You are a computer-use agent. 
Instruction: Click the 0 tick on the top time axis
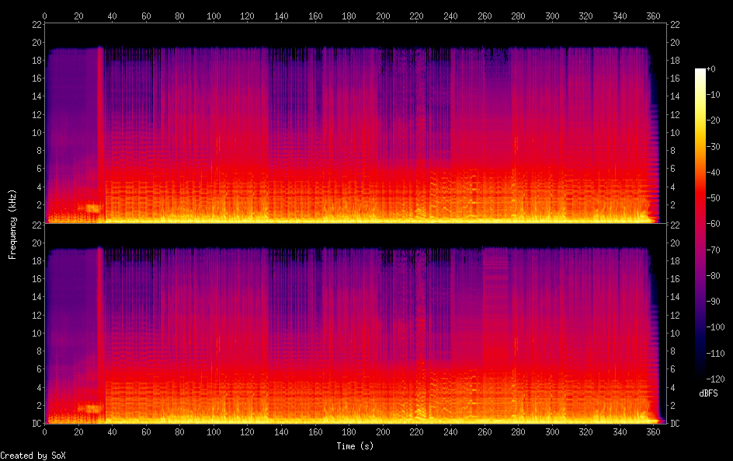(45, 16)
